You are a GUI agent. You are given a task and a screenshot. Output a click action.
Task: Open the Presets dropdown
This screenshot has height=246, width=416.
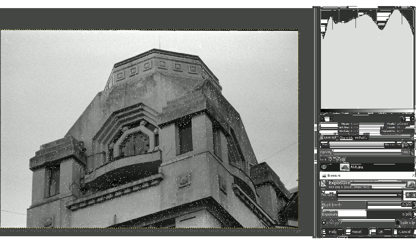click(x=369, y=195)
